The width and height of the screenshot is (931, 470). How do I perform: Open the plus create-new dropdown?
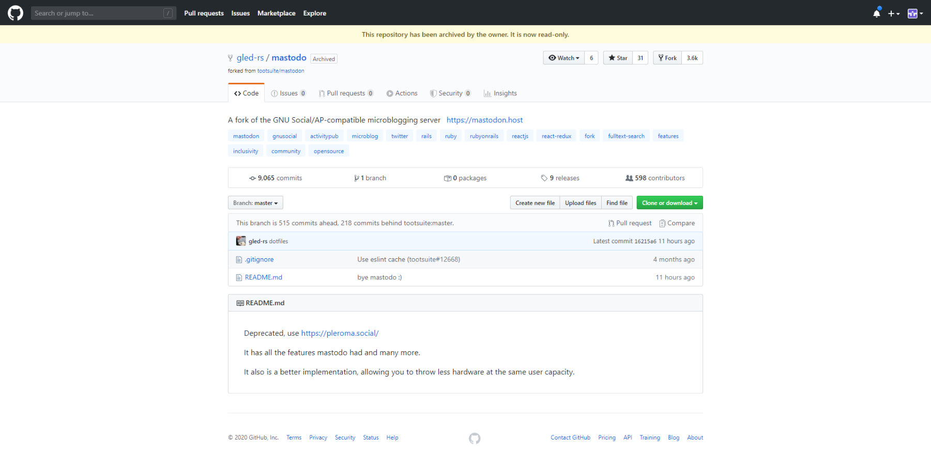(894, 13)
